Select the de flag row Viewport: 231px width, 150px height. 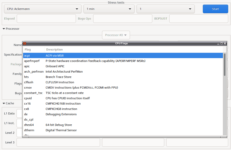click(x=123, y=114)
